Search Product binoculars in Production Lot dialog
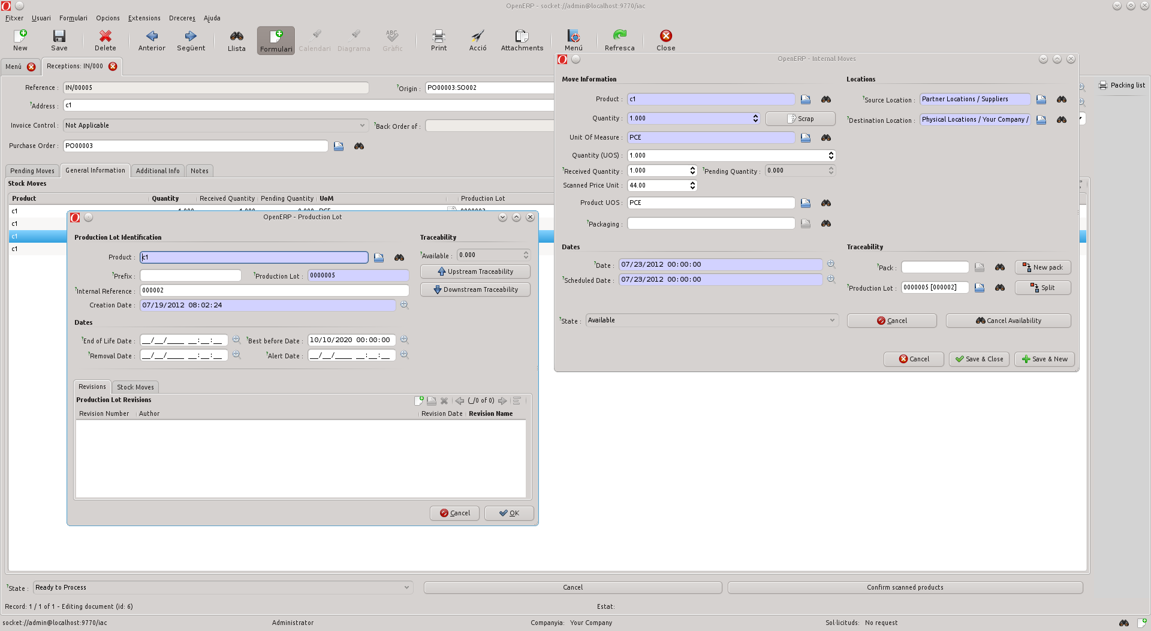 click(399, 258)
